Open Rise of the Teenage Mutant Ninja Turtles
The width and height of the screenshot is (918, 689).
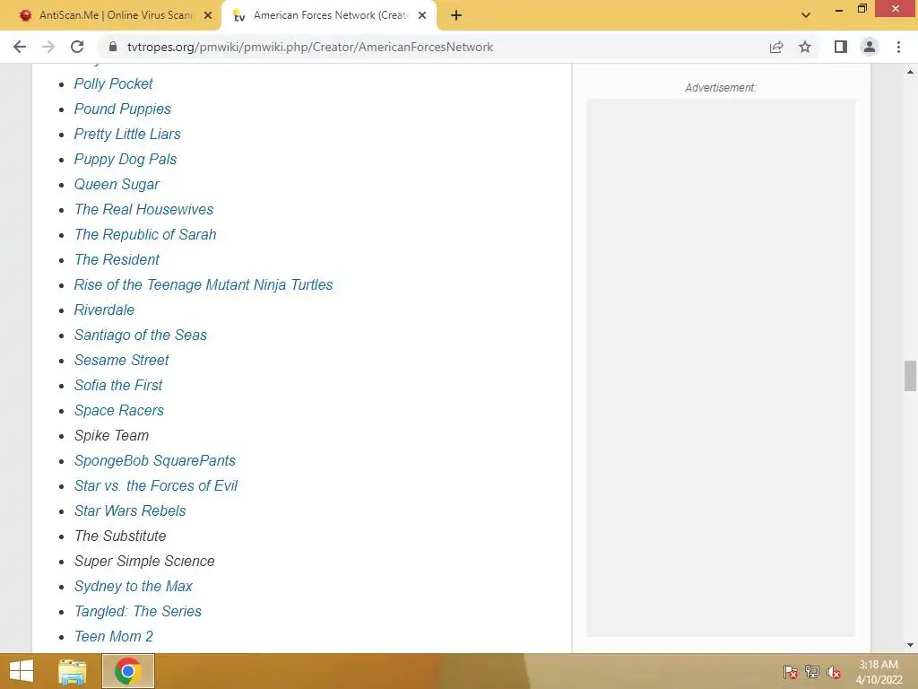pyautogui.click(x=204, y=284)
